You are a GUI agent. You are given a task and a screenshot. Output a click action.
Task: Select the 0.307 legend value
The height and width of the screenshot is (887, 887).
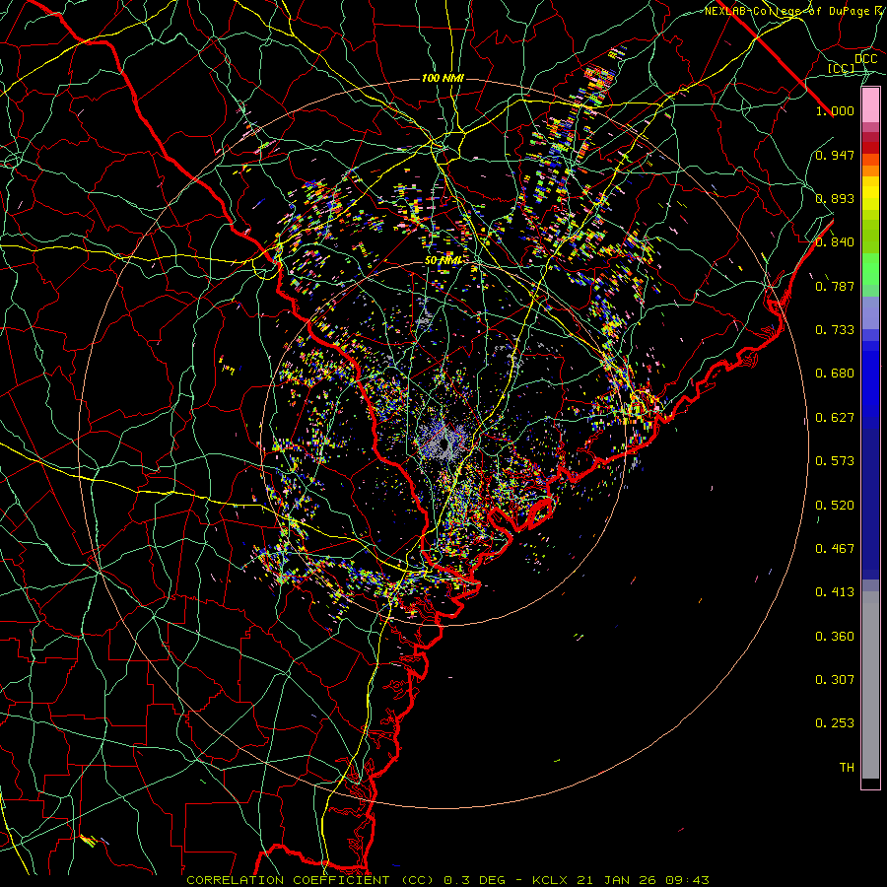point(835,680)
